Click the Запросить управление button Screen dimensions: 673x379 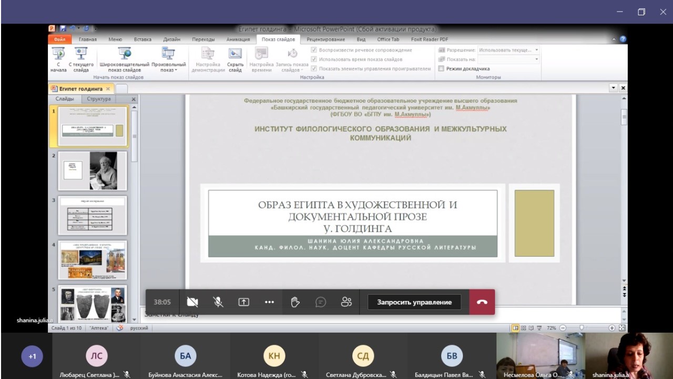(x=414, y=302)
